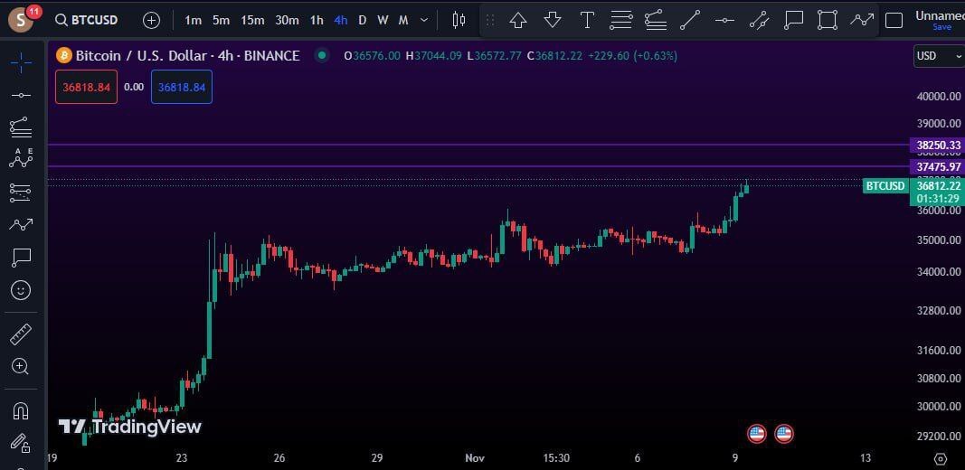Click the Bitcoin / U.S. Dollar symbol title

(x=188, y=56)
